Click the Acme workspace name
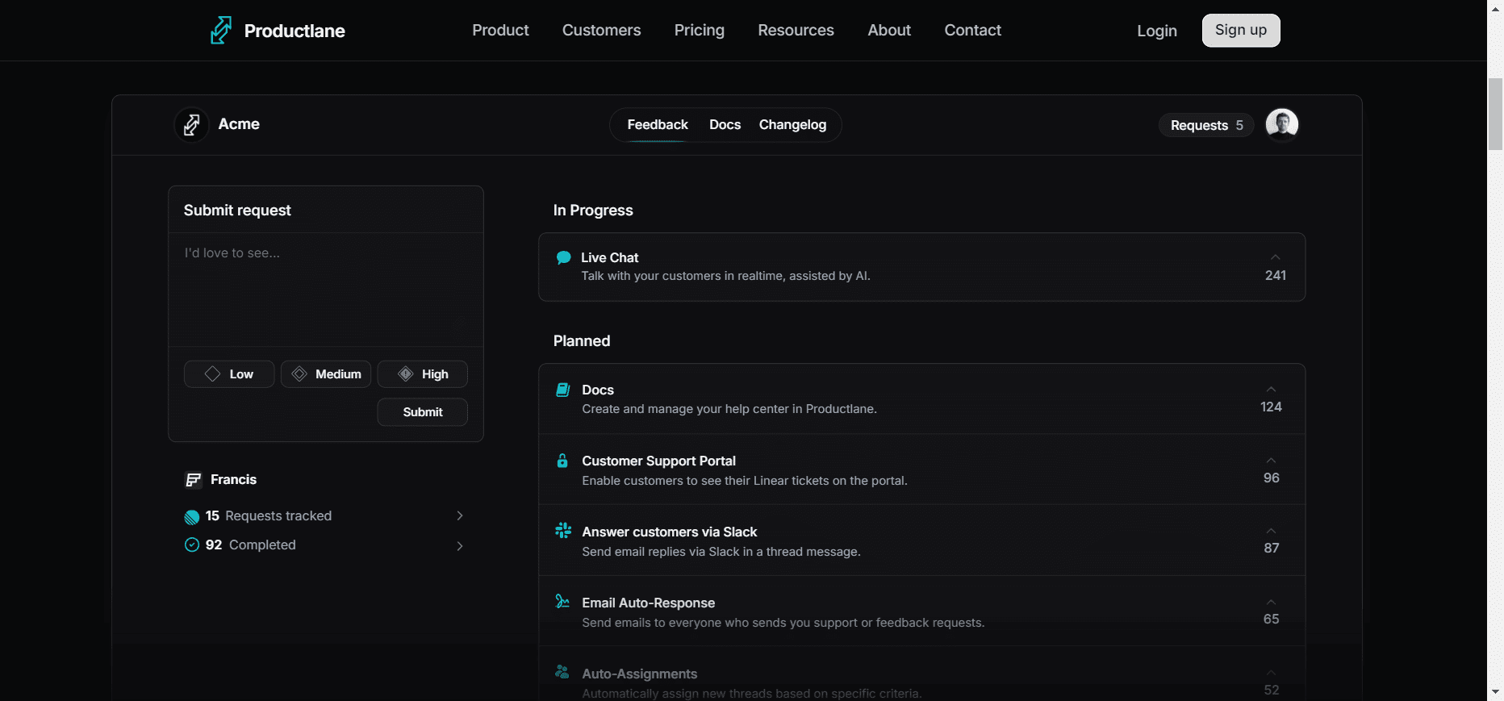Image resolution: width=1504 pixels, height=701 pixels. click(239, 124)
